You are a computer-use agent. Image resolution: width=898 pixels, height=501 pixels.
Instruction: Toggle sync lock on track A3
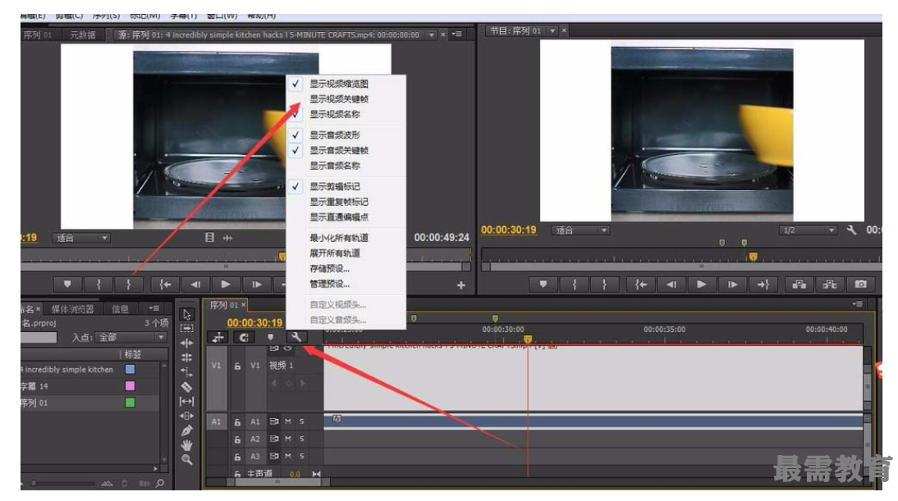pyautogui.click(x=274, y=457)
